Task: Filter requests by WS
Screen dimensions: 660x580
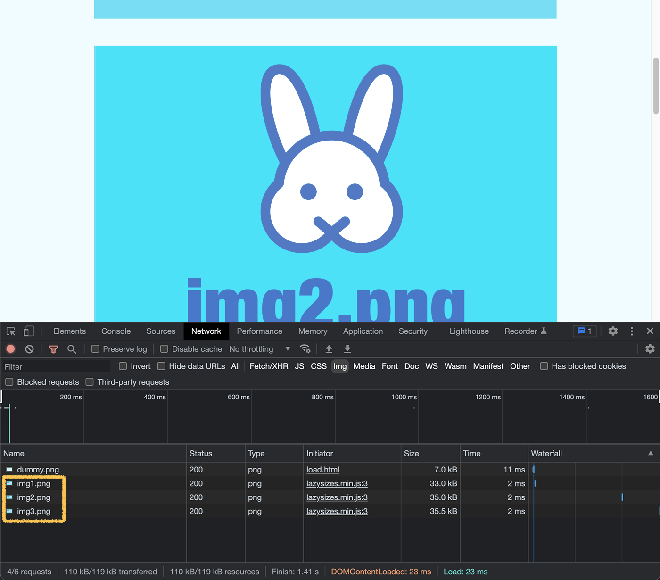Action: point(431,366)
